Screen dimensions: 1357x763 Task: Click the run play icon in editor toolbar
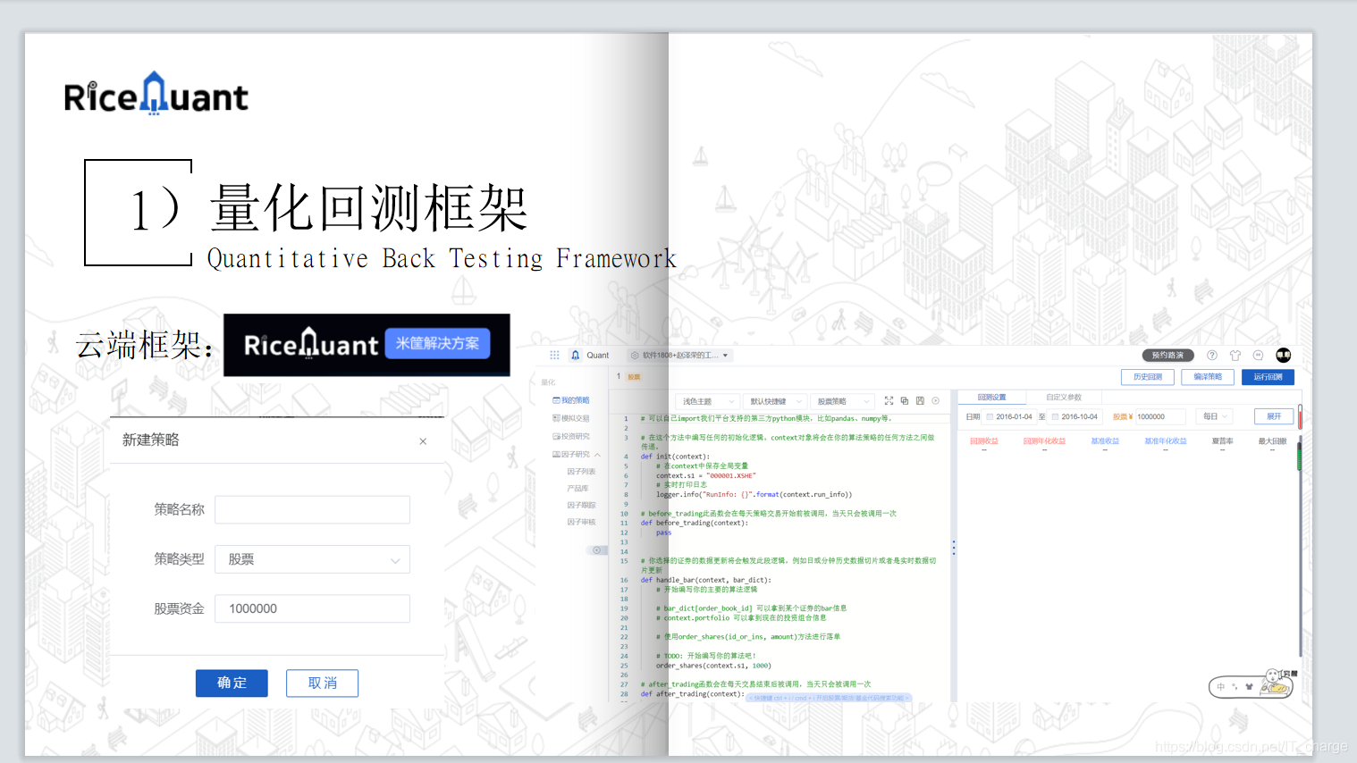(x=936, y=401)
